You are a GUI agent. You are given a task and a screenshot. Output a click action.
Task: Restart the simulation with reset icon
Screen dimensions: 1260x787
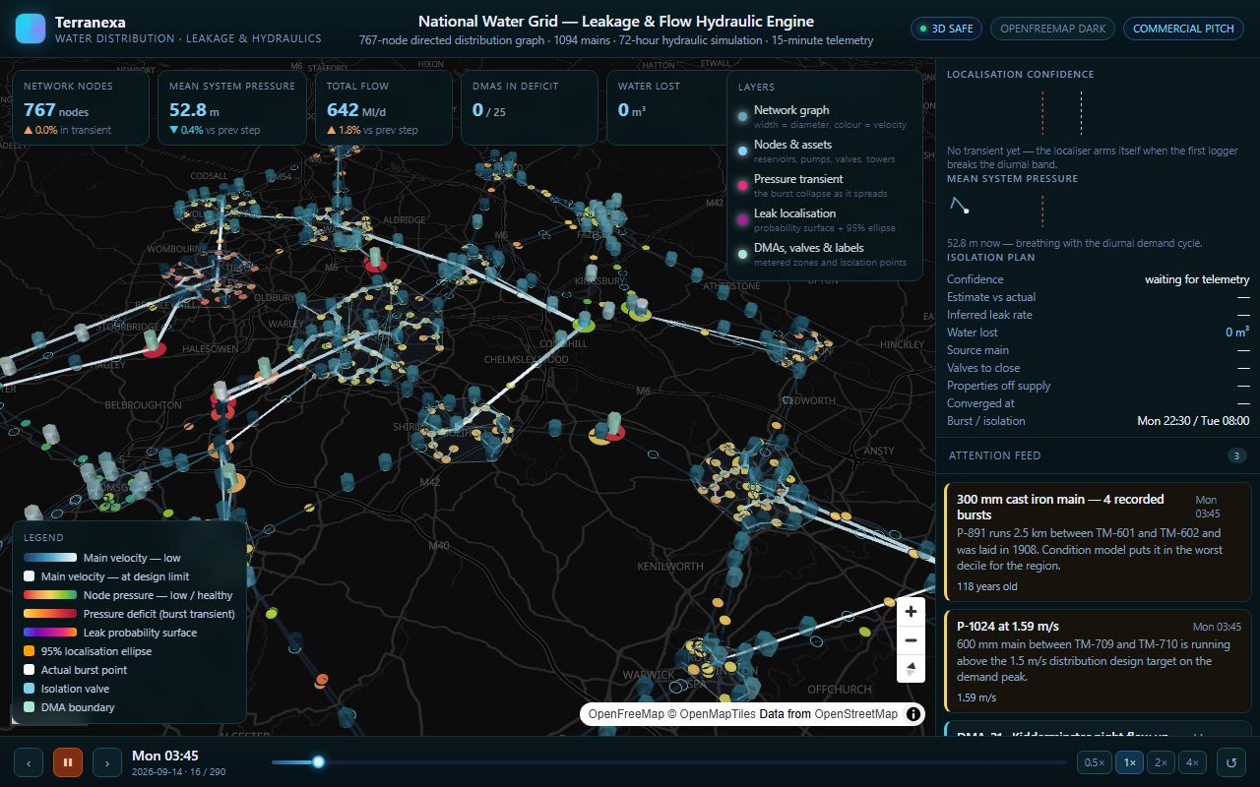[1231, 762]
